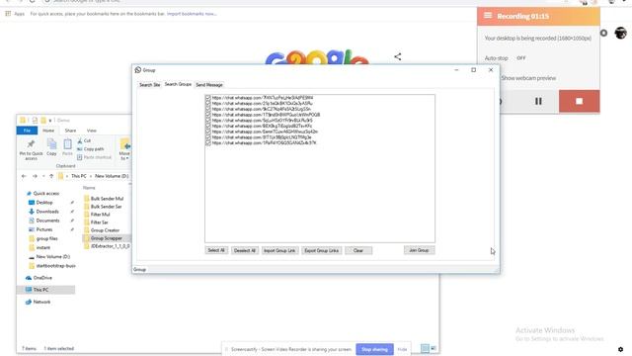Image resolution: width=632 pixels, height=356 pixels.
Task: Open the Home ribbon tab in Explorer
Action: (48, 131)
